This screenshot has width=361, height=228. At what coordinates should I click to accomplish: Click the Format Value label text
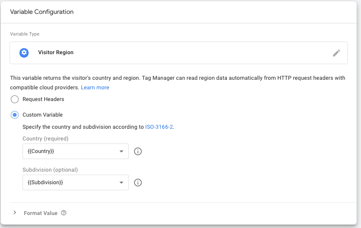pyautogui.click(x=41, y=213)
